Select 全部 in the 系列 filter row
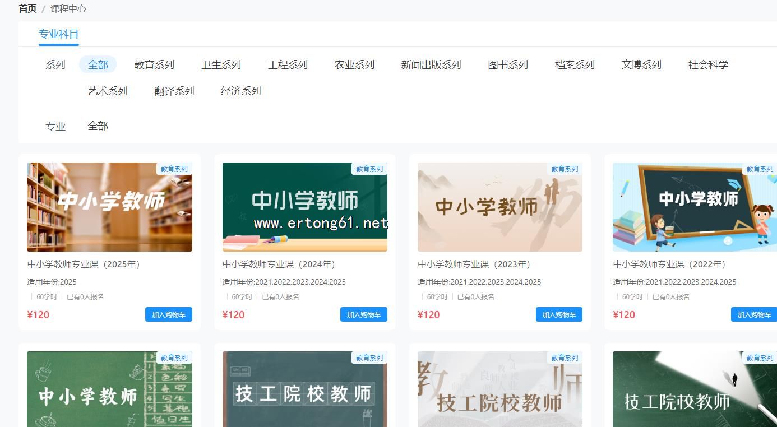The width and height of the screenshot is (777, 427). click(x=98, y=64)
